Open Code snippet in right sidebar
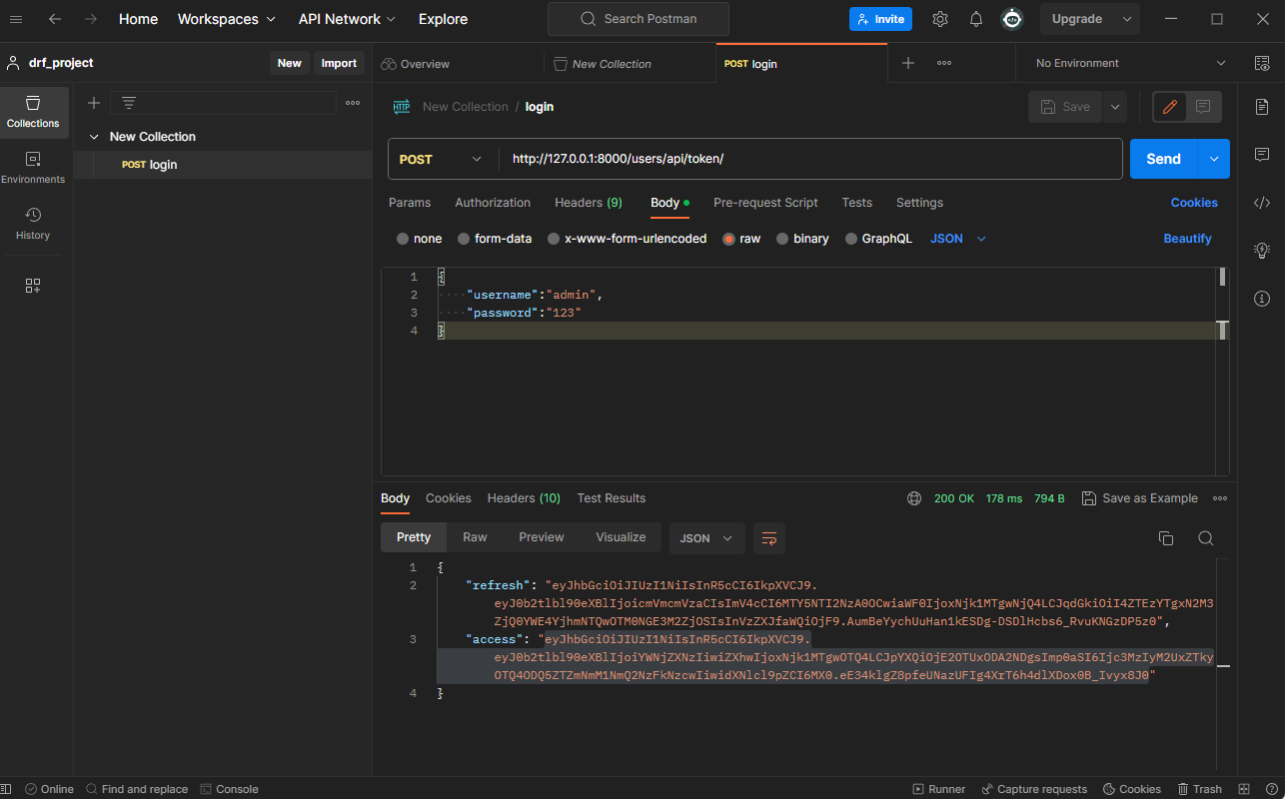Viewport: 1285px width, 799px height. click(1262, 203)
